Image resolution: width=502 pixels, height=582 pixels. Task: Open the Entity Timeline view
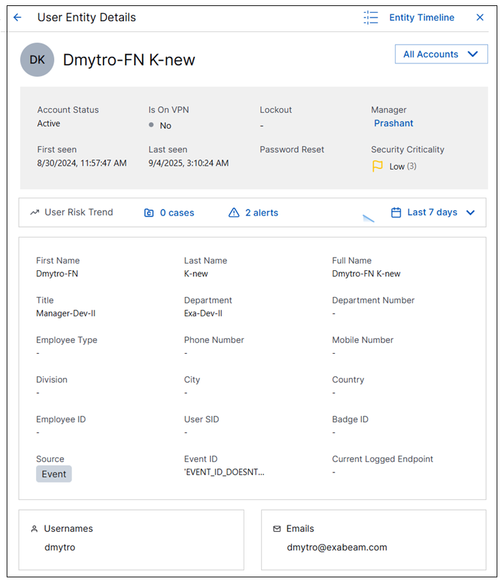[421, 18]
